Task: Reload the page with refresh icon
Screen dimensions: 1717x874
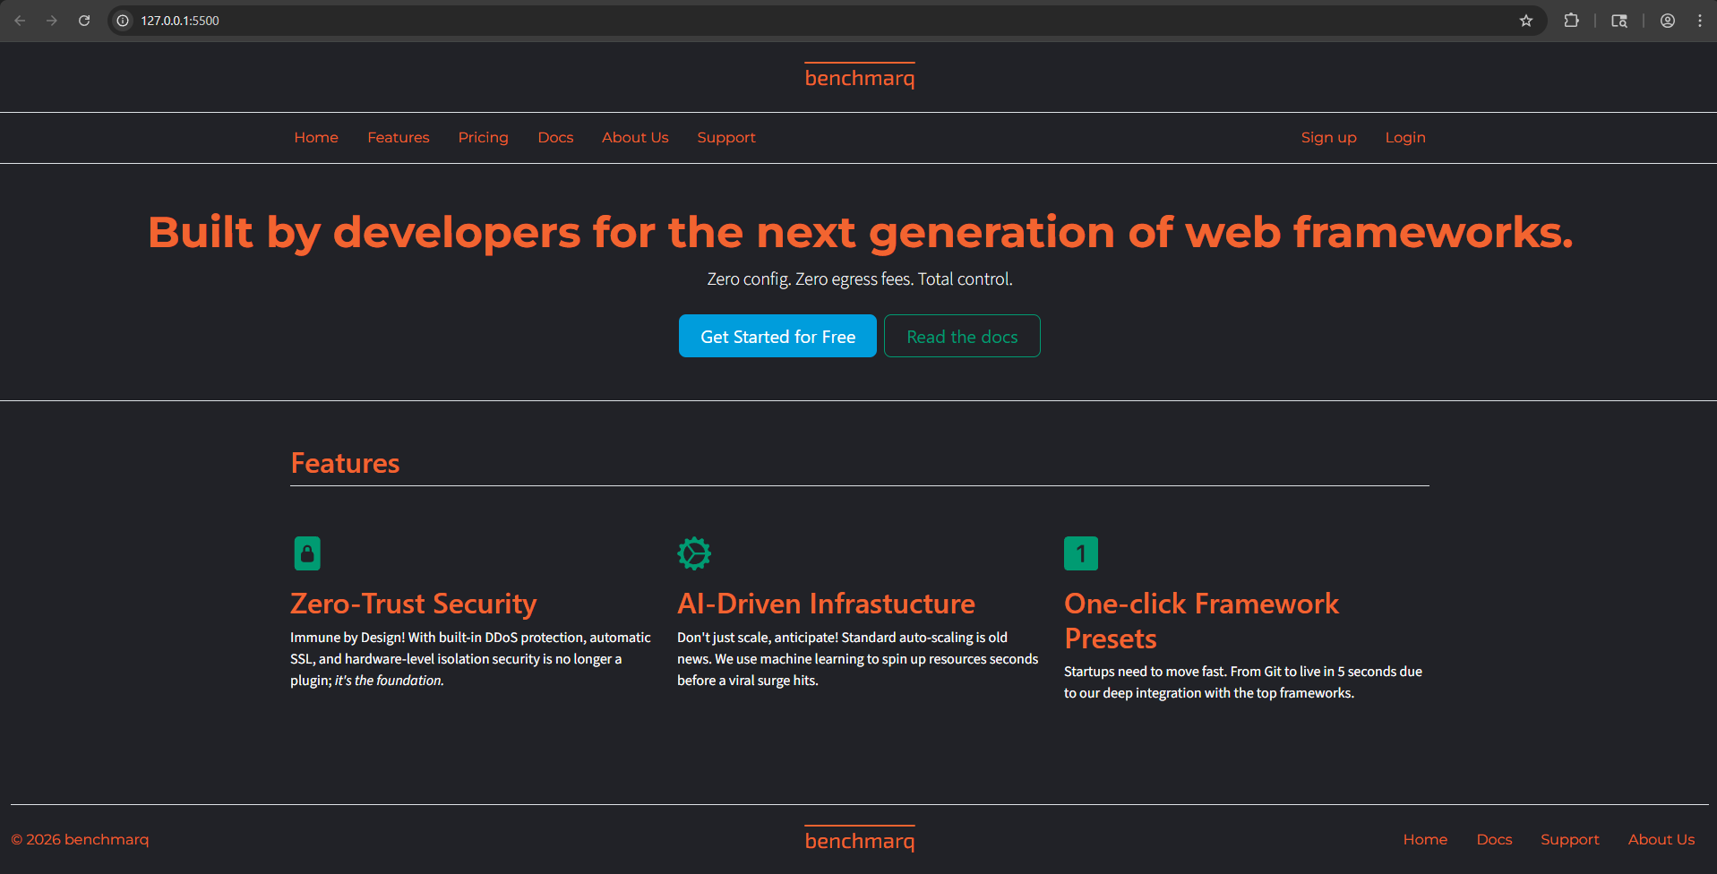Action: pos(84,21)
